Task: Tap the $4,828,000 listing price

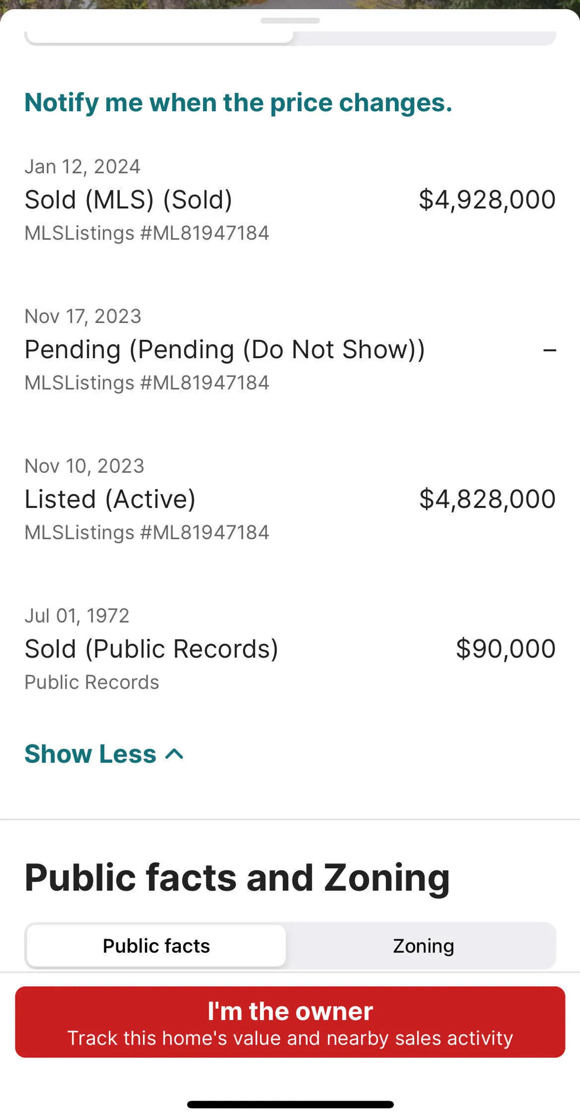Action: pyautogui.click(x=487, y=499)
